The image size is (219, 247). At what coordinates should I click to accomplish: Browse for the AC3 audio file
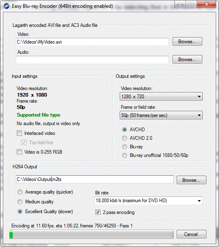click(187, 60)
